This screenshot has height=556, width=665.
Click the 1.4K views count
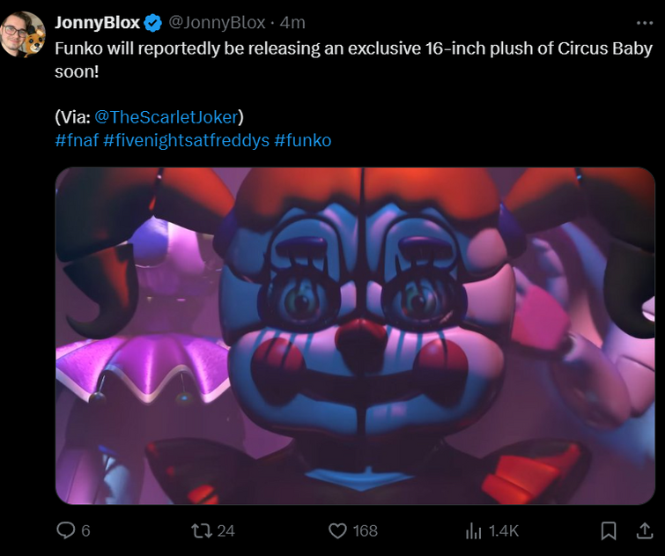[503, 530]
